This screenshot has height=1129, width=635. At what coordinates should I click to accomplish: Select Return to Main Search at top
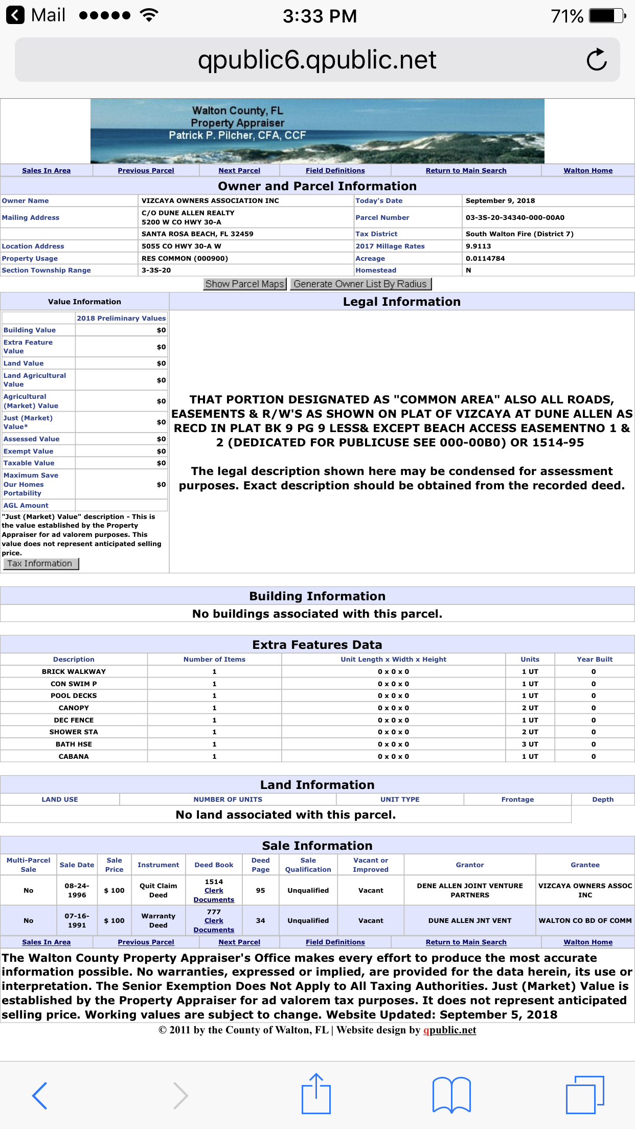coord(466,171)
